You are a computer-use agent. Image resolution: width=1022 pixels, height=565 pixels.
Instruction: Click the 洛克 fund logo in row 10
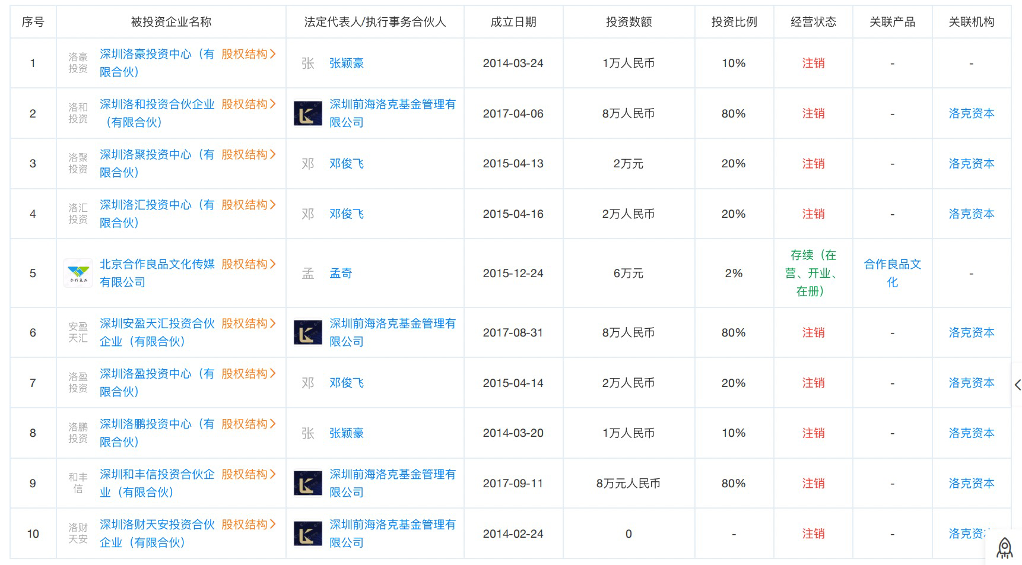click(308, 534)
